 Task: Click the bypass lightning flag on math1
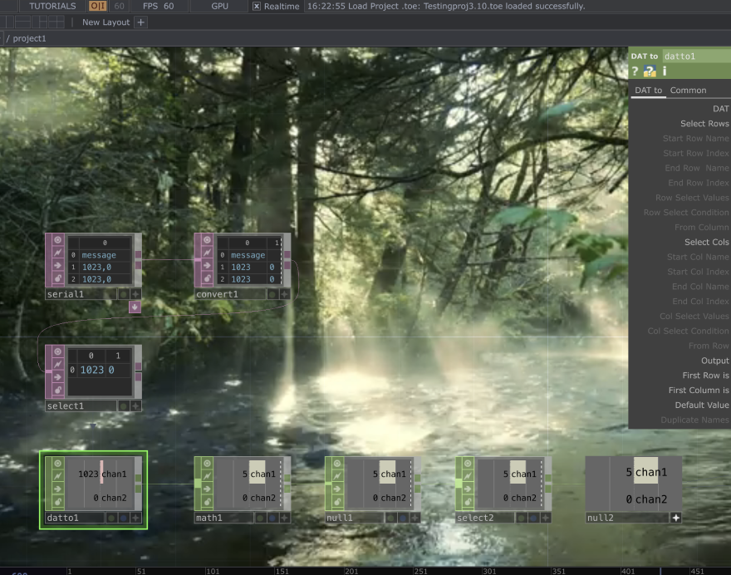pos(208,475)
